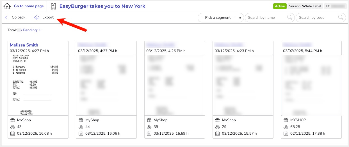This screenshot has width=349, height=147.
Task: Focus the Search by code field
Action: [316, 18]
